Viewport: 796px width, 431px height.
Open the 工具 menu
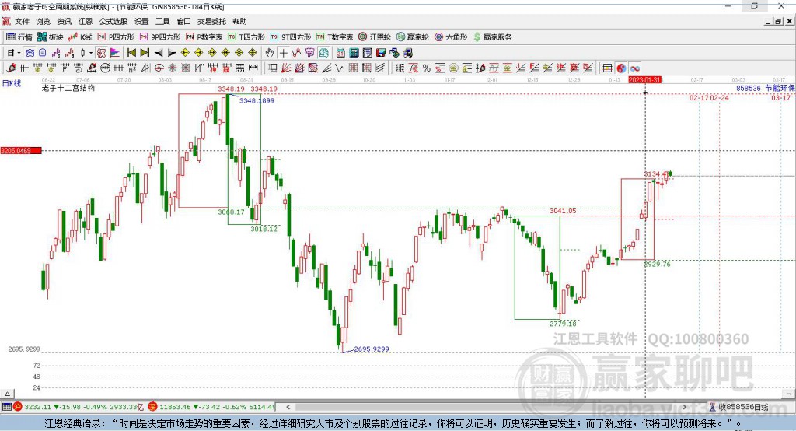tap(162, 21)
